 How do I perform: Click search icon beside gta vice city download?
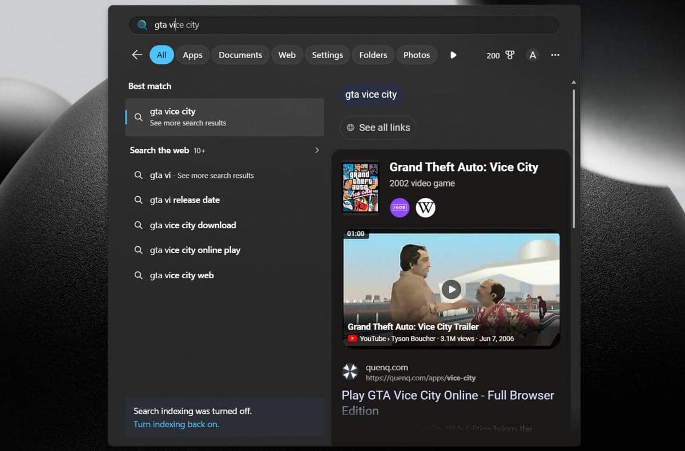pos(138,225)
